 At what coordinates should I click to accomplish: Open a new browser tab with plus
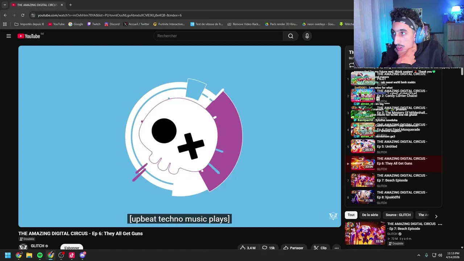pos(70,5)
